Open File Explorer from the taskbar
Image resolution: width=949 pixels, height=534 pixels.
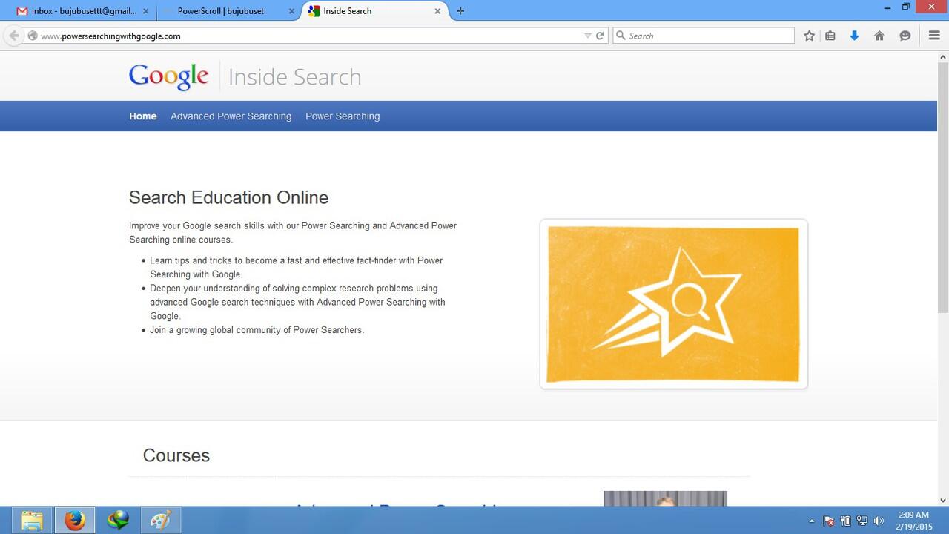click(x=32, y=521)
